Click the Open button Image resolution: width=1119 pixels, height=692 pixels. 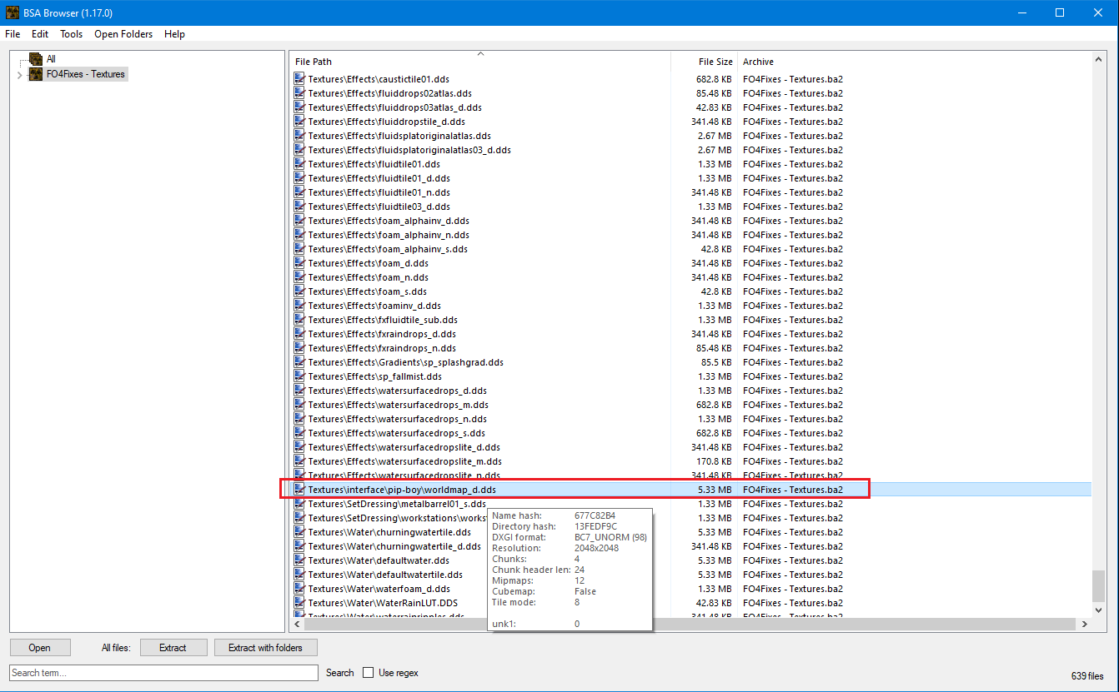click(x=39, y=647)
